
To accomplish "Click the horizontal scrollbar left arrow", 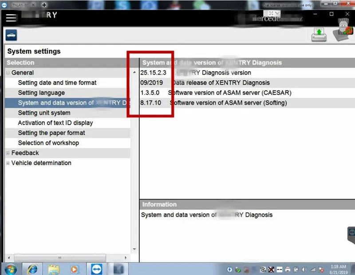I will click(x=9, y=258).
